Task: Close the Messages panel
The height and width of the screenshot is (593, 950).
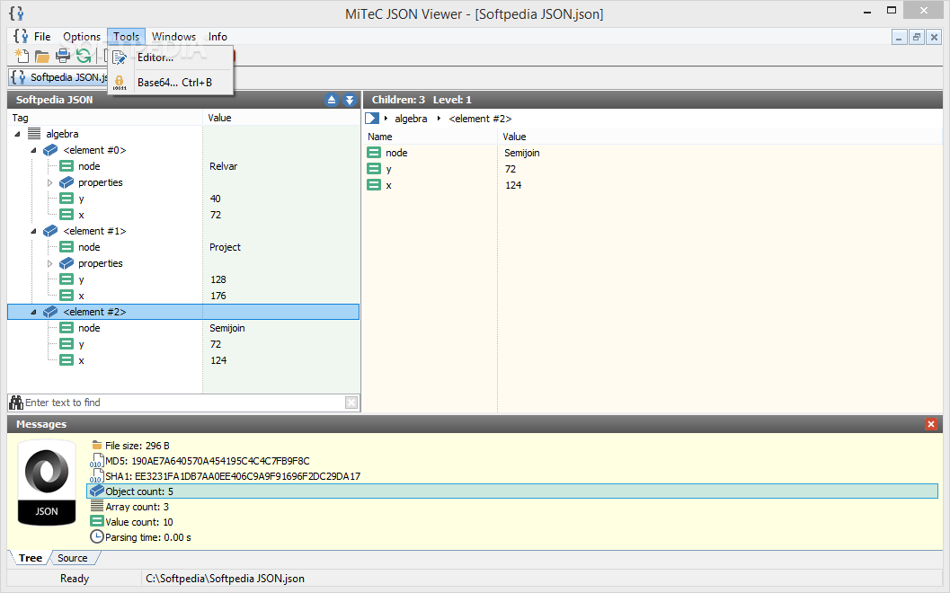Action: tap(931, 424)
